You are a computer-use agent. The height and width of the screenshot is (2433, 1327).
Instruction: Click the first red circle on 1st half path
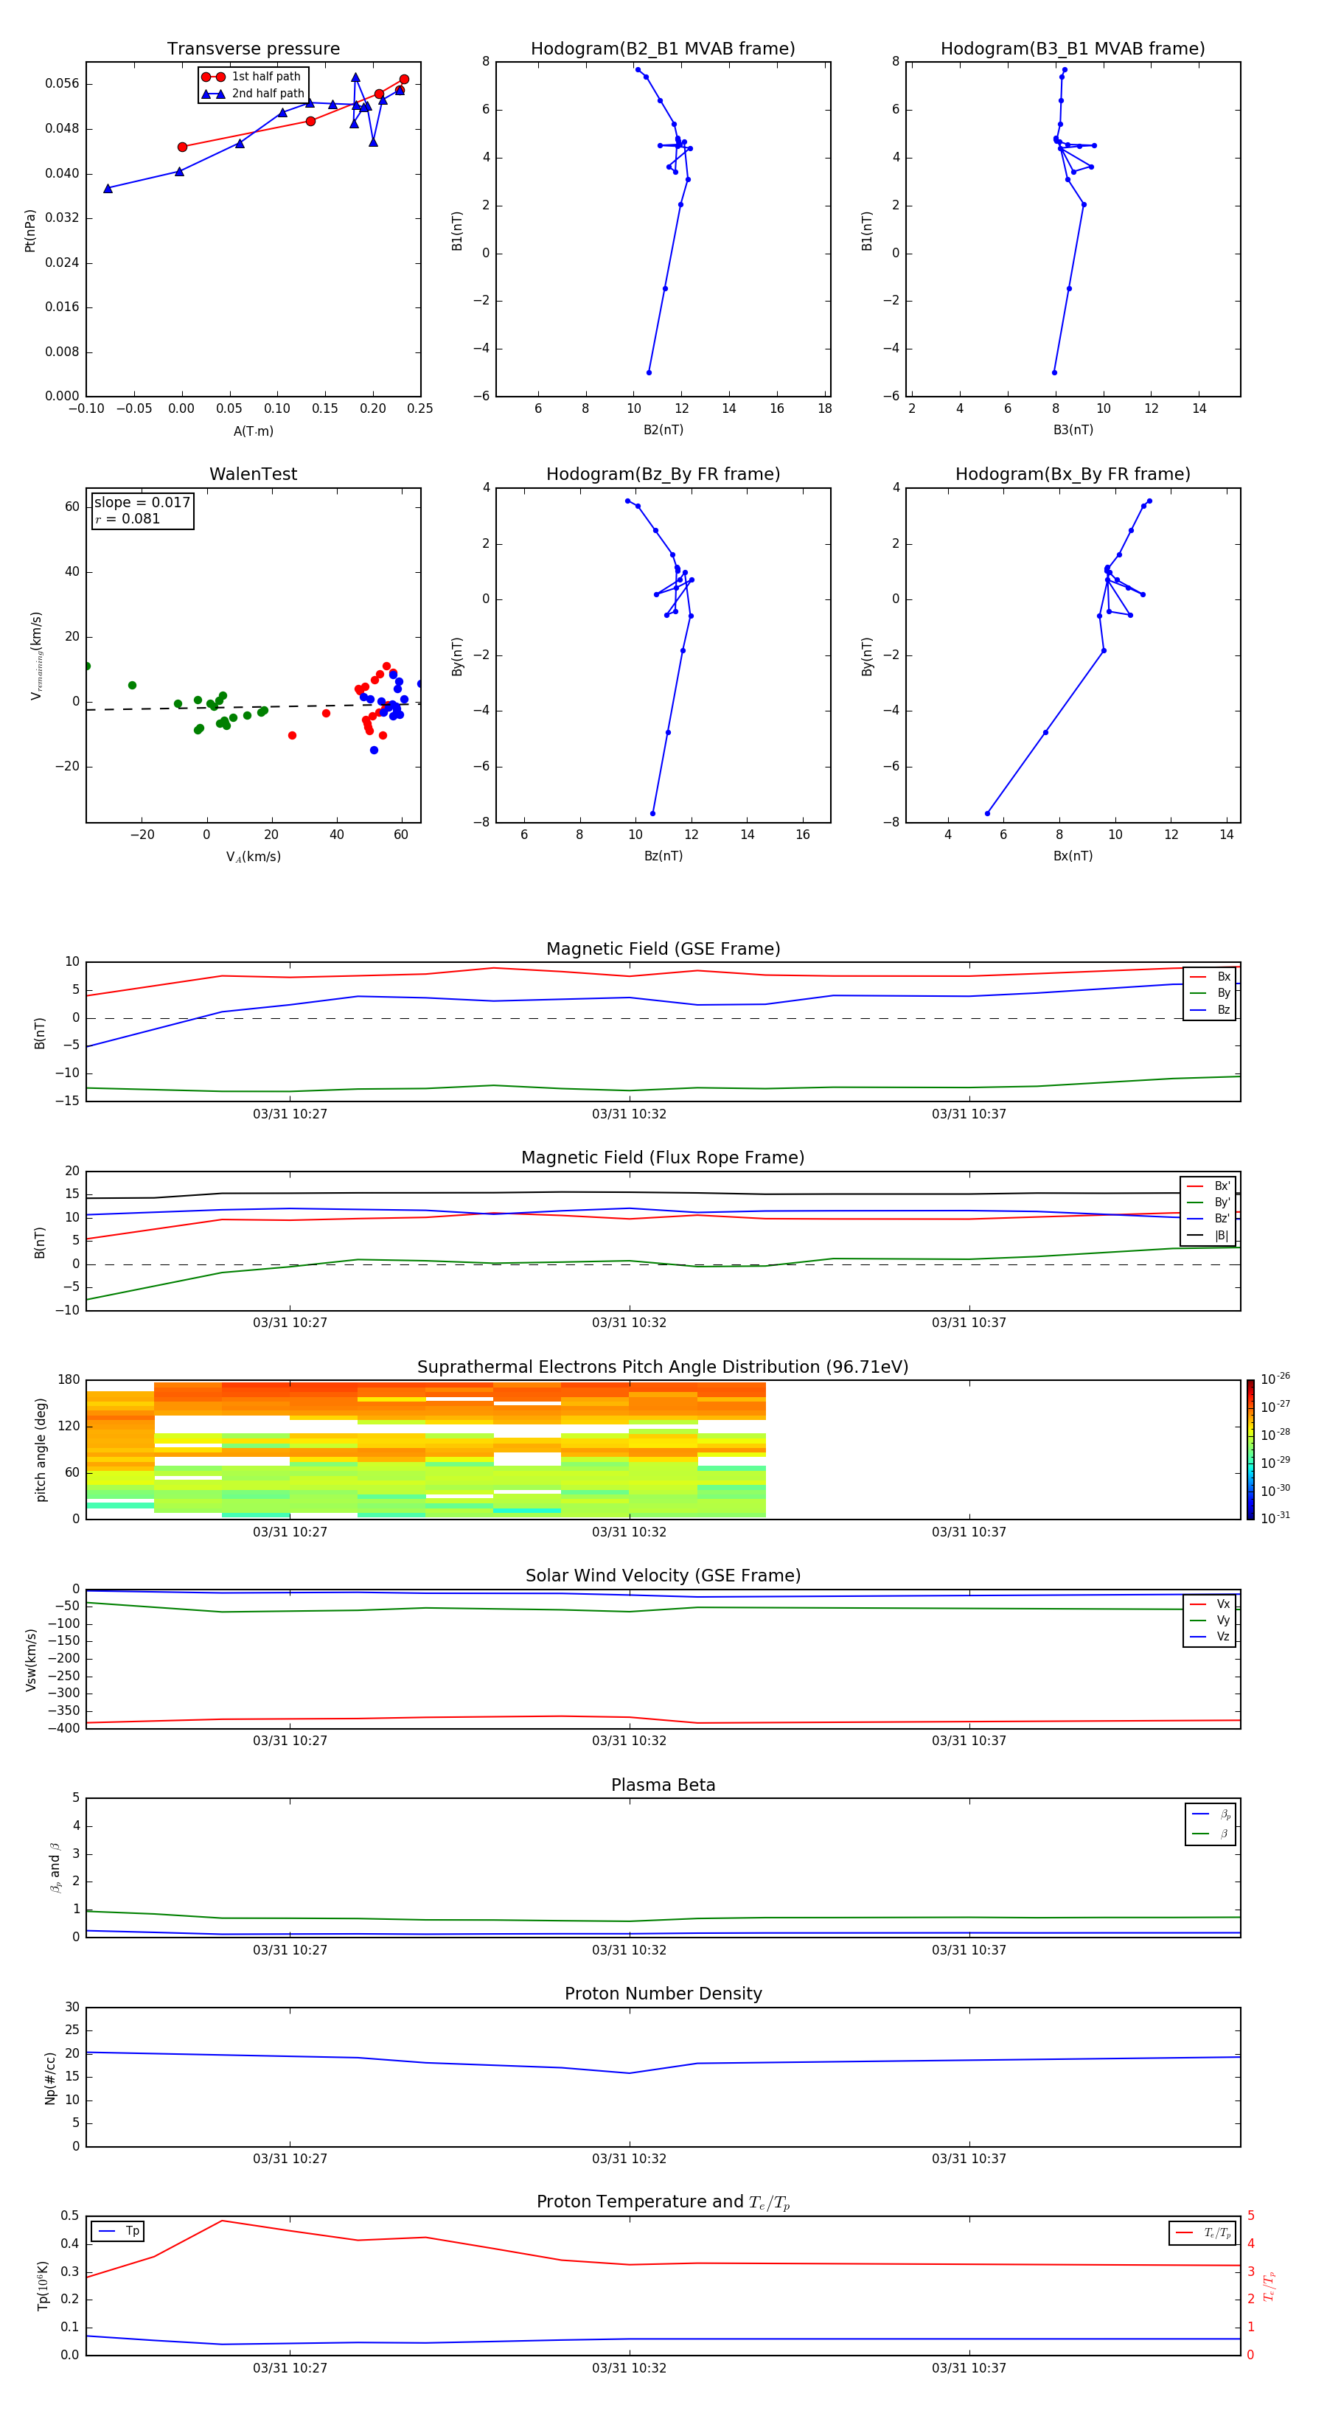[182, 147]
